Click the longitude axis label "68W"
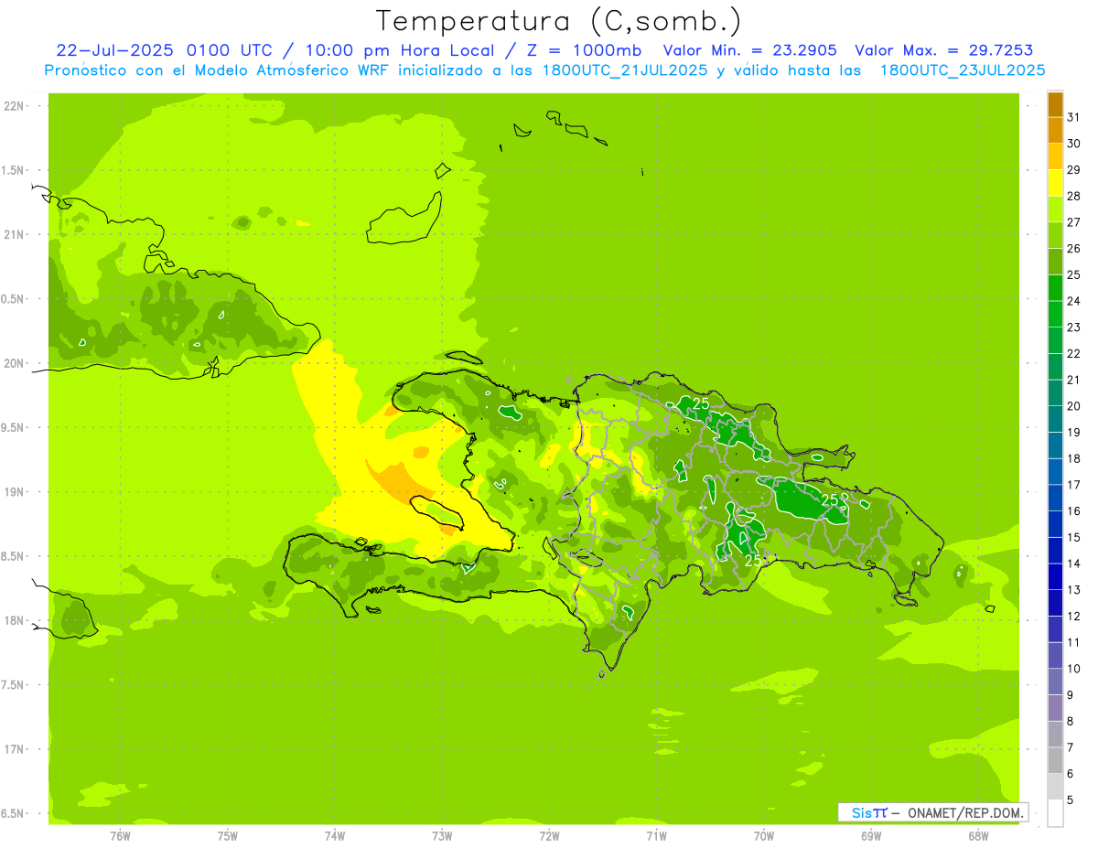The height and width of the screenshot is (848, 1098). [978, 835]
